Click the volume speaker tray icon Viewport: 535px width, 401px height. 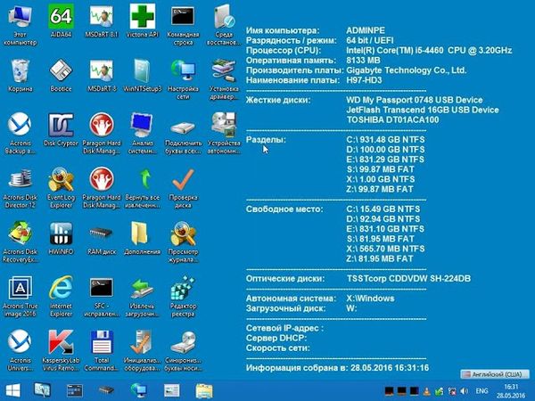click(x=464, y=391)
